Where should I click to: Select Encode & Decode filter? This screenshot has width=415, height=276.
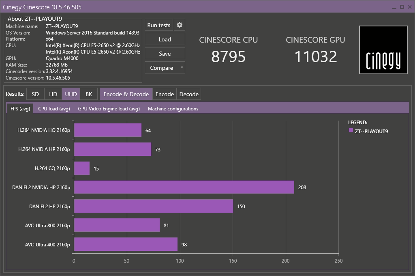coord(126,94)
